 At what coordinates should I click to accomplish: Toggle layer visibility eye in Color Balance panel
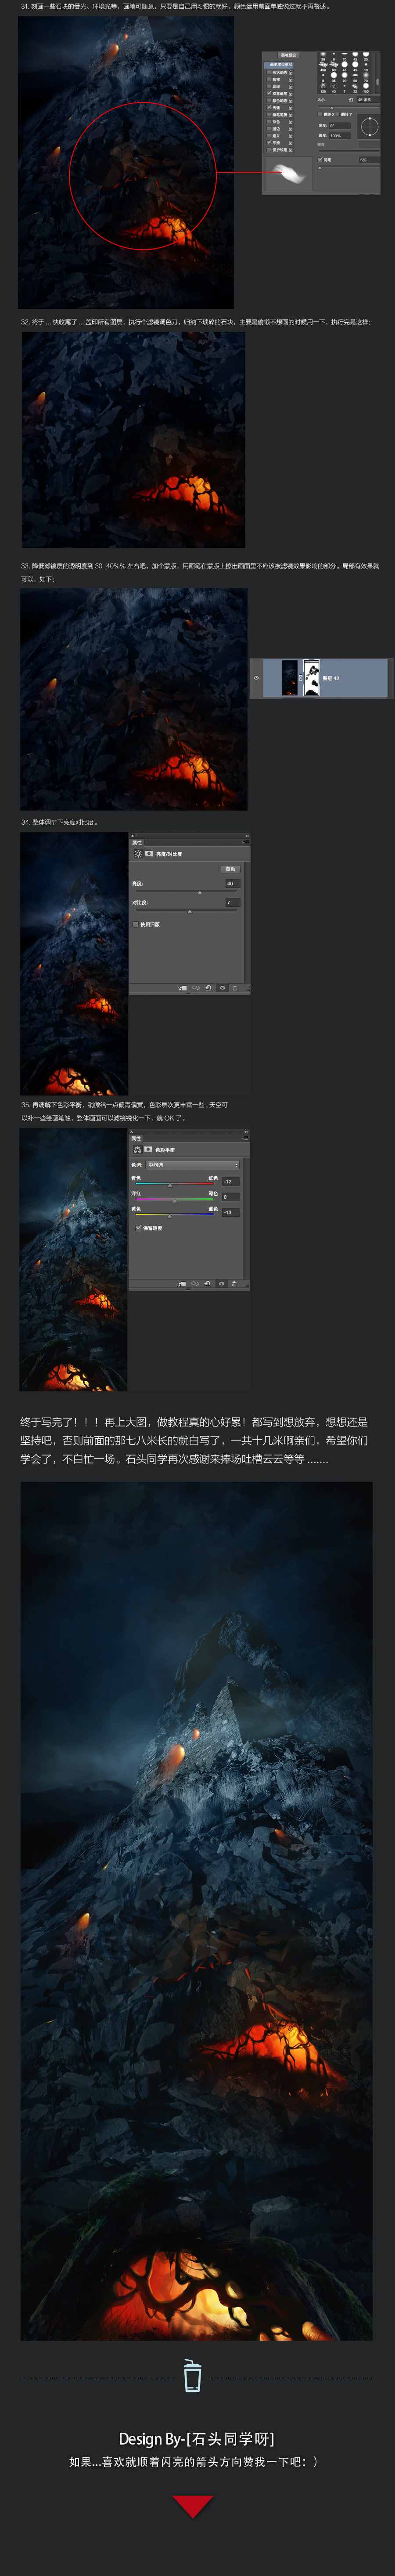[x=222, y=1284]
